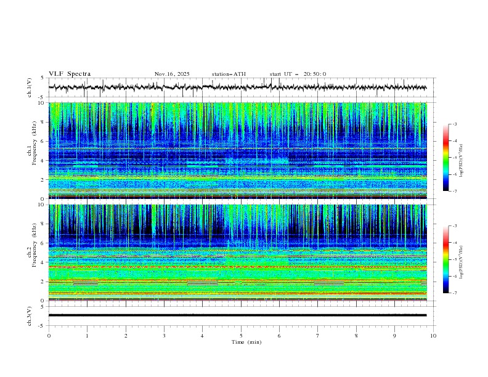This screenshot has height=377, width=488.
Task: Click time axis tick label "10"
Action: tap(433, 336)
